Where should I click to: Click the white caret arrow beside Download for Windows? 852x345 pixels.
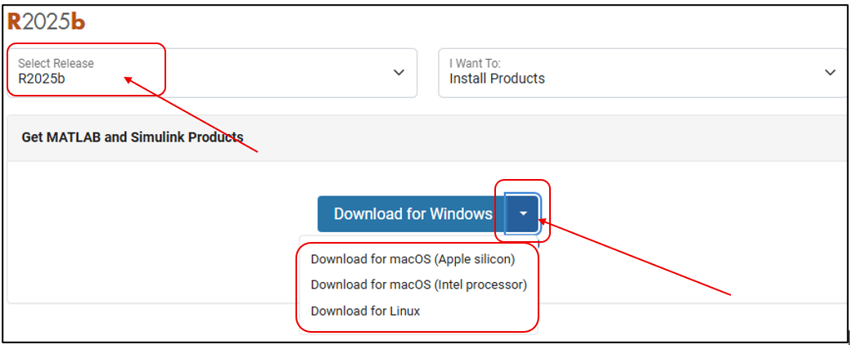(x=523, y=214)
